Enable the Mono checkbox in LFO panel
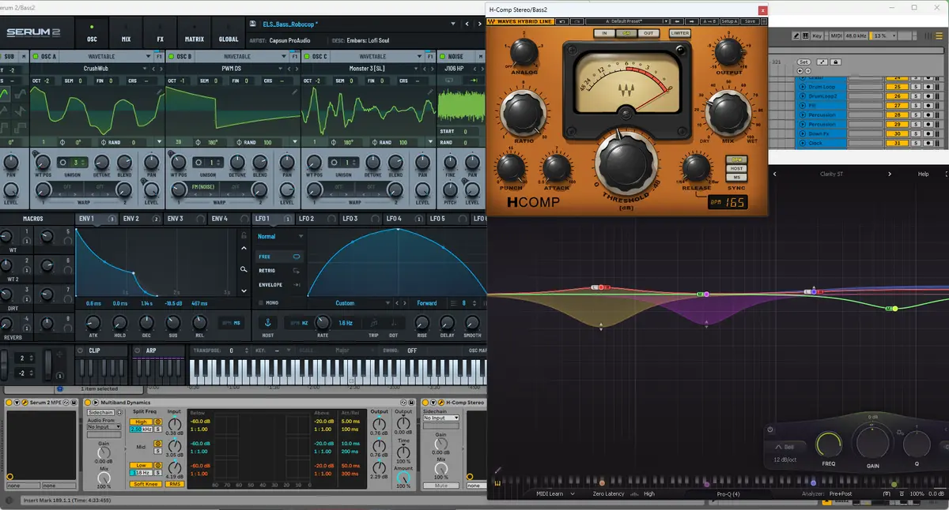Image resolution: width=949 pixels, height=510 pixels. (262, 302)
